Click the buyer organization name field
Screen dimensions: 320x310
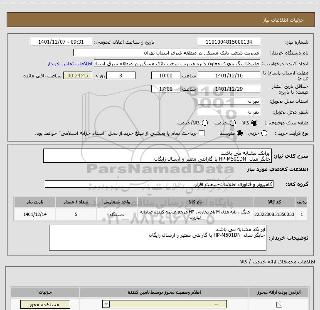(167, 52)
